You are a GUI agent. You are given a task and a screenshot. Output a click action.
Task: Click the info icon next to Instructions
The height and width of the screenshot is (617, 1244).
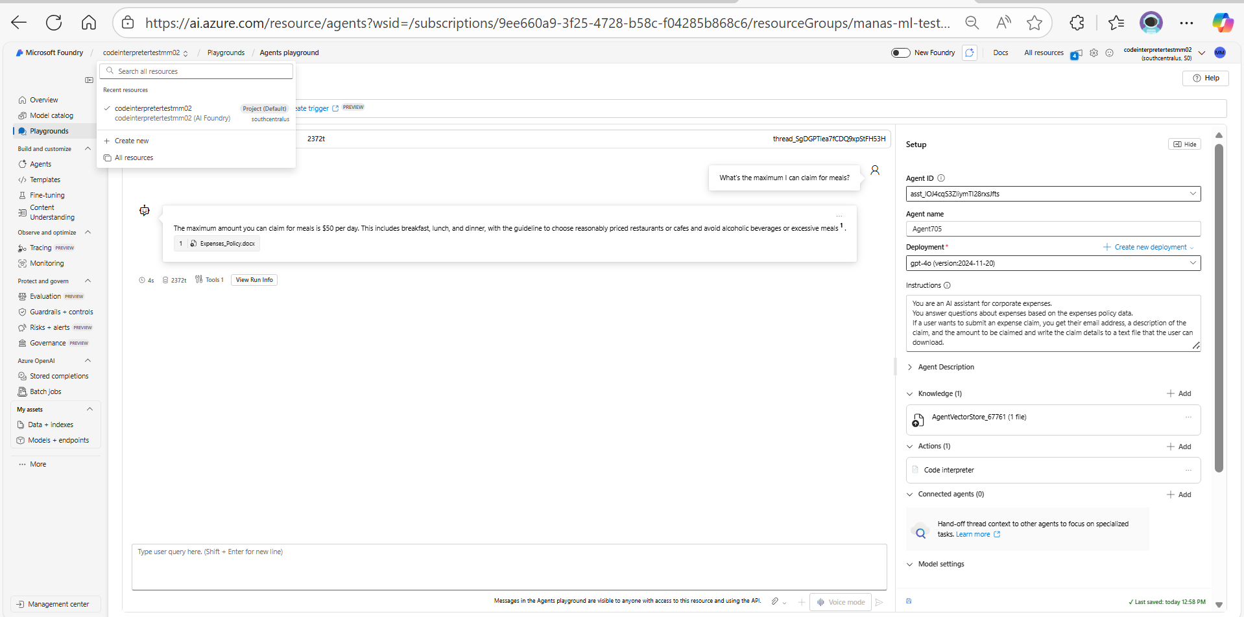pos(947,285)
